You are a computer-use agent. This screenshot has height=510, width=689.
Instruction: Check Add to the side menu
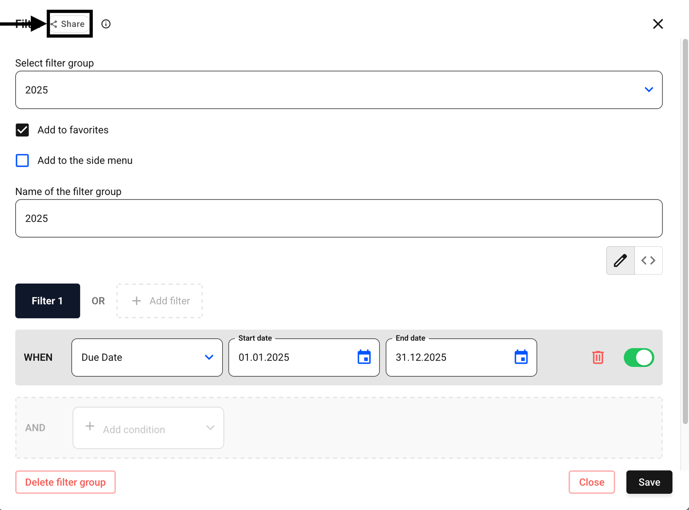[x=22, y=160]
